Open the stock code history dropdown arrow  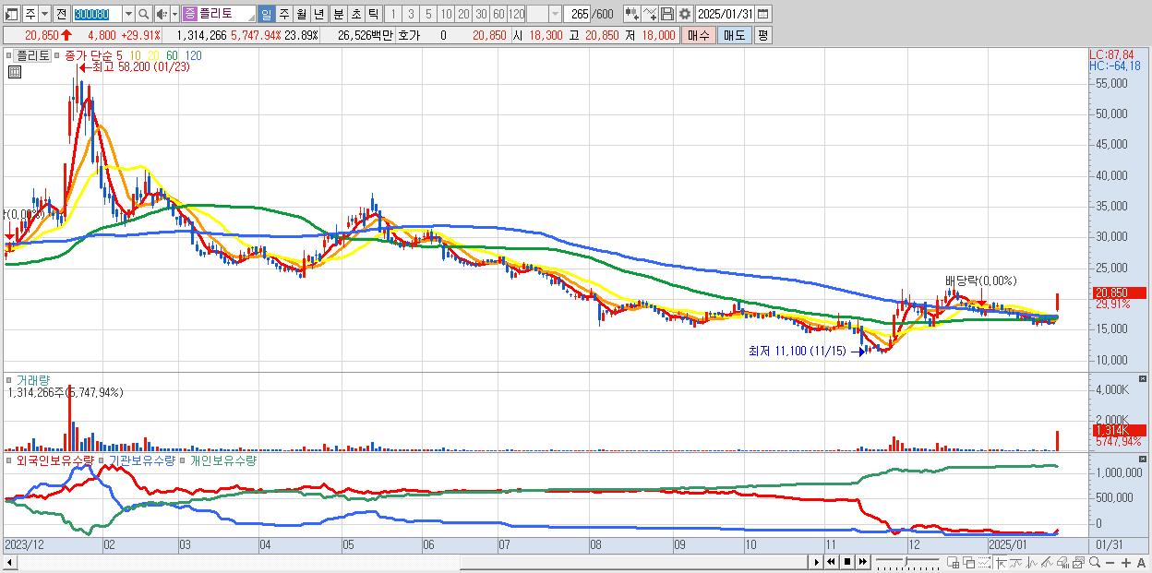pos(128,15)
